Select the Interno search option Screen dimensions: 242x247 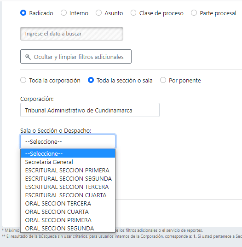coord(63,13)
